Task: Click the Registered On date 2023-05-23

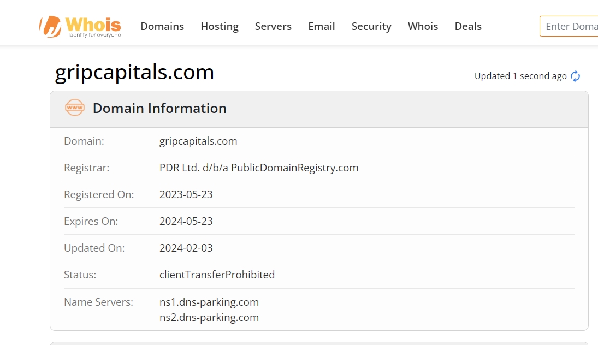Action: coord(186,194)
